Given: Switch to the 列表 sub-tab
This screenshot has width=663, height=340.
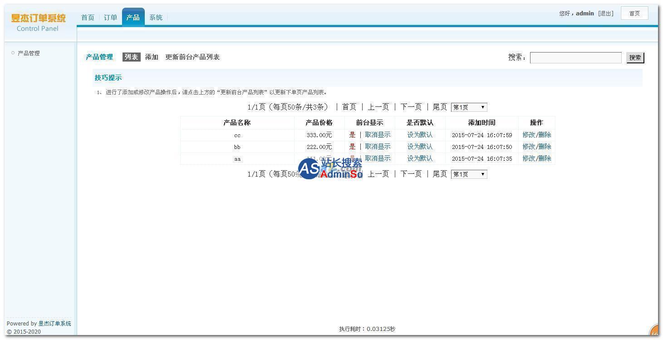Looking at the screenshot, I should pos(131,57).
